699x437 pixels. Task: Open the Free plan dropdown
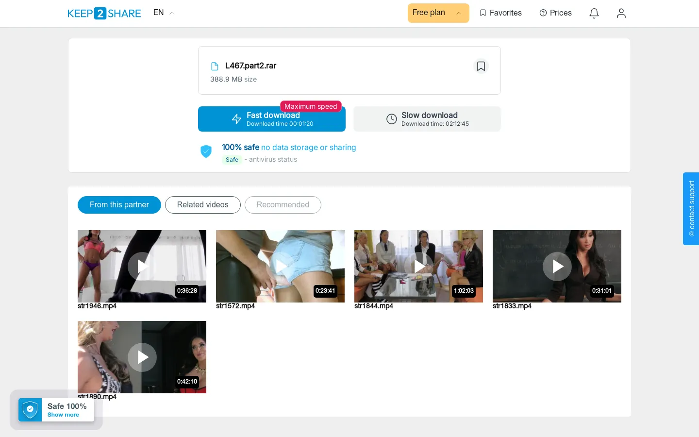pos(438,13)
